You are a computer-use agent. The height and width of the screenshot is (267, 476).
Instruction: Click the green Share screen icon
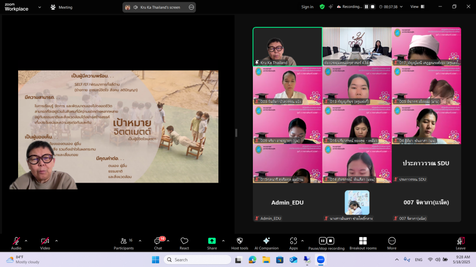point(212,241)
